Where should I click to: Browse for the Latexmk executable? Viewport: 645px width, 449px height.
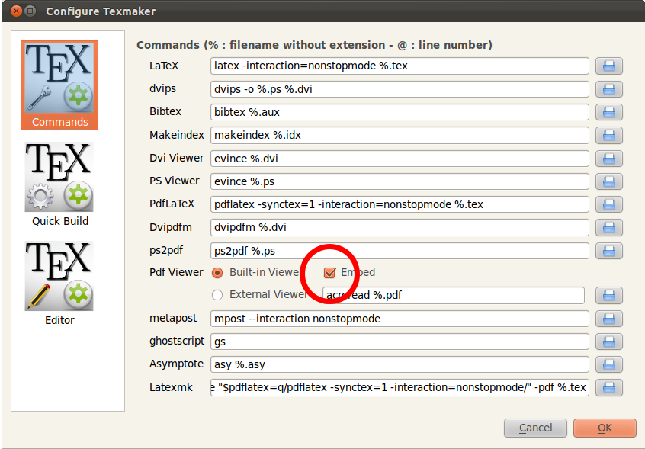point(608,387)
